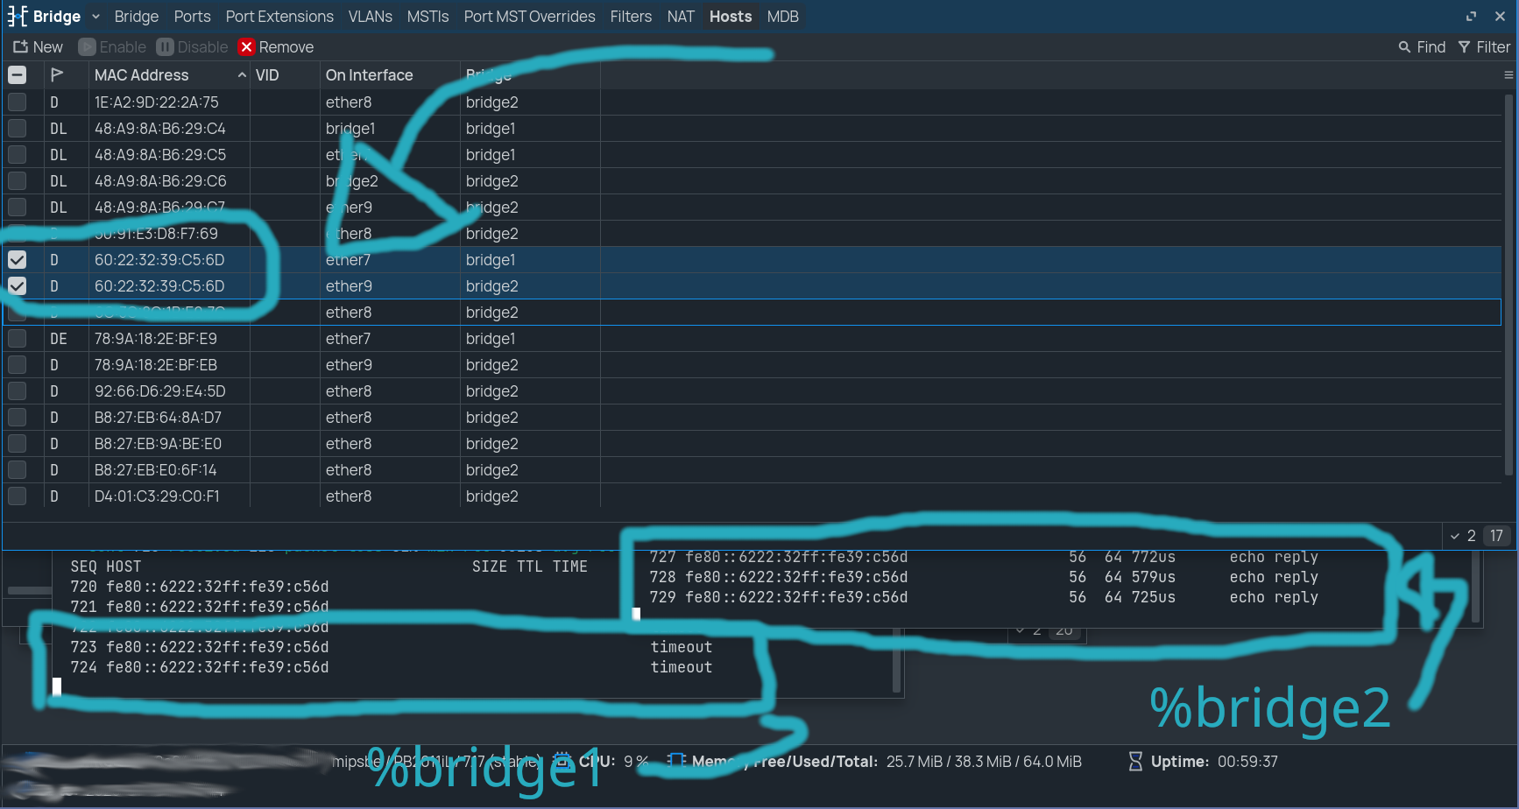
Task: Click bridge2 in the B8:27:EB:E0:6F:14 row
Action: [492, 470]
